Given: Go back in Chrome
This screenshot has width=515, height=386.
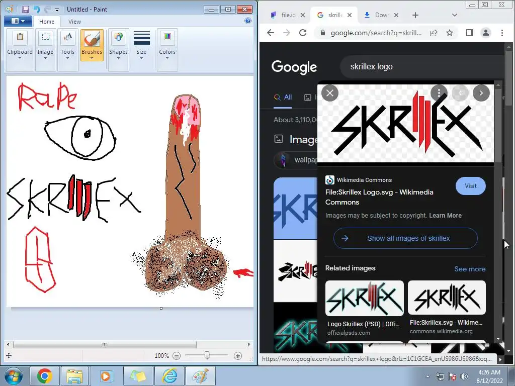Looking at the screenshot, I should (270, 33).
